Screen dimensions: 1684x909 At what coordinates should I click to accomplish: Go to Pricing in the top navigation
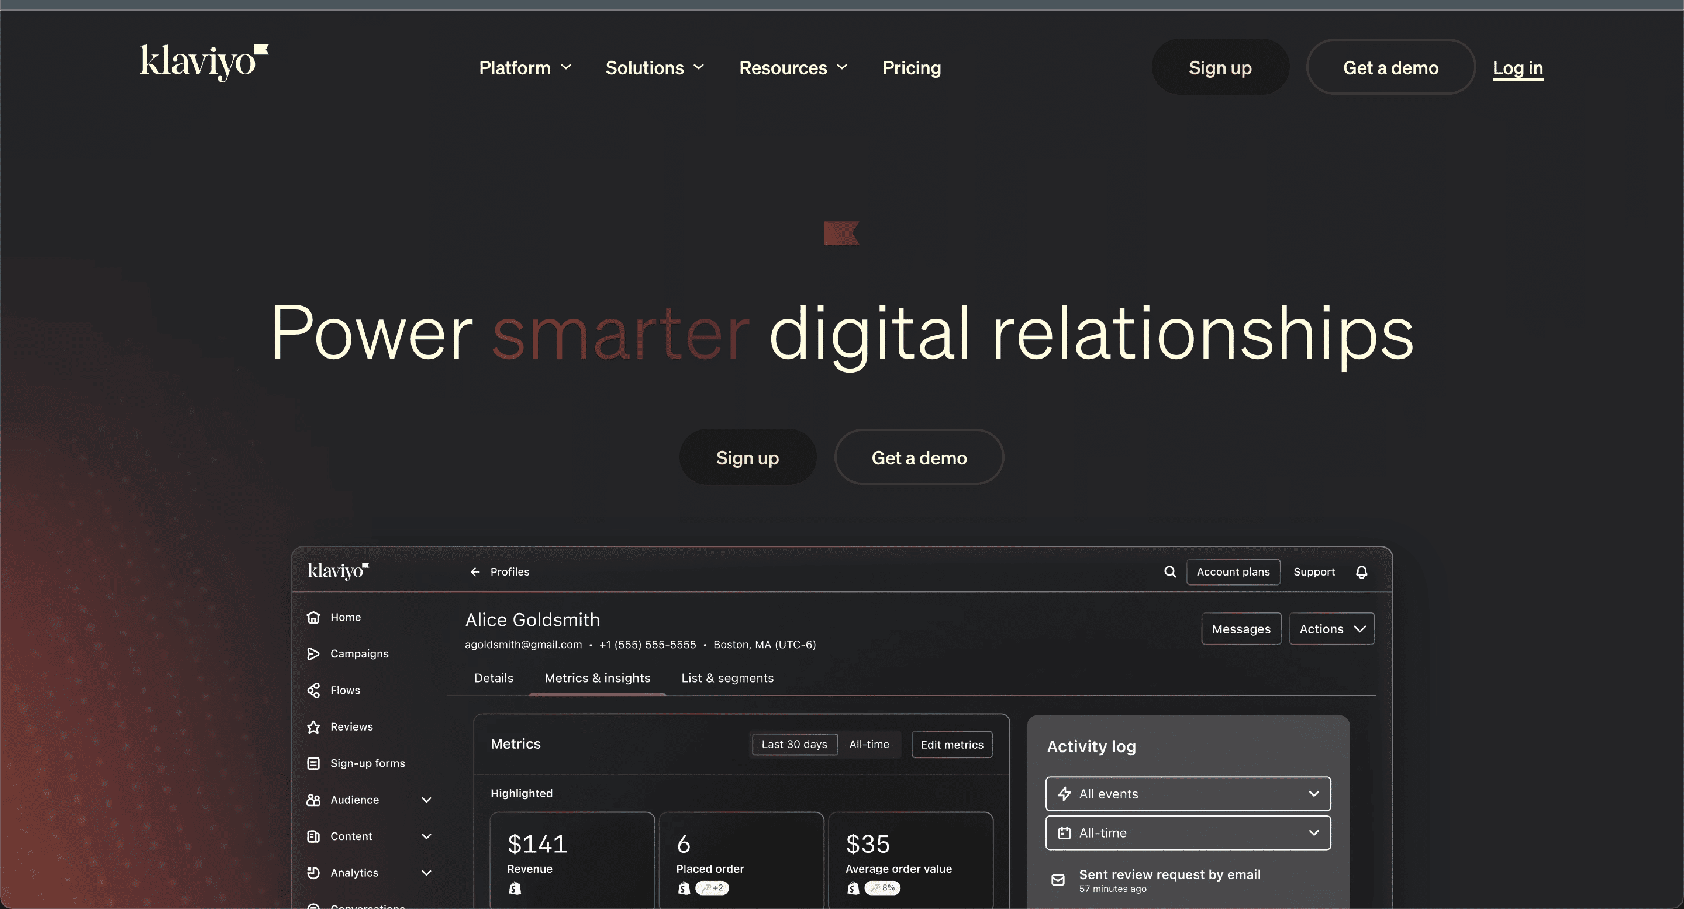pos(912,67)
